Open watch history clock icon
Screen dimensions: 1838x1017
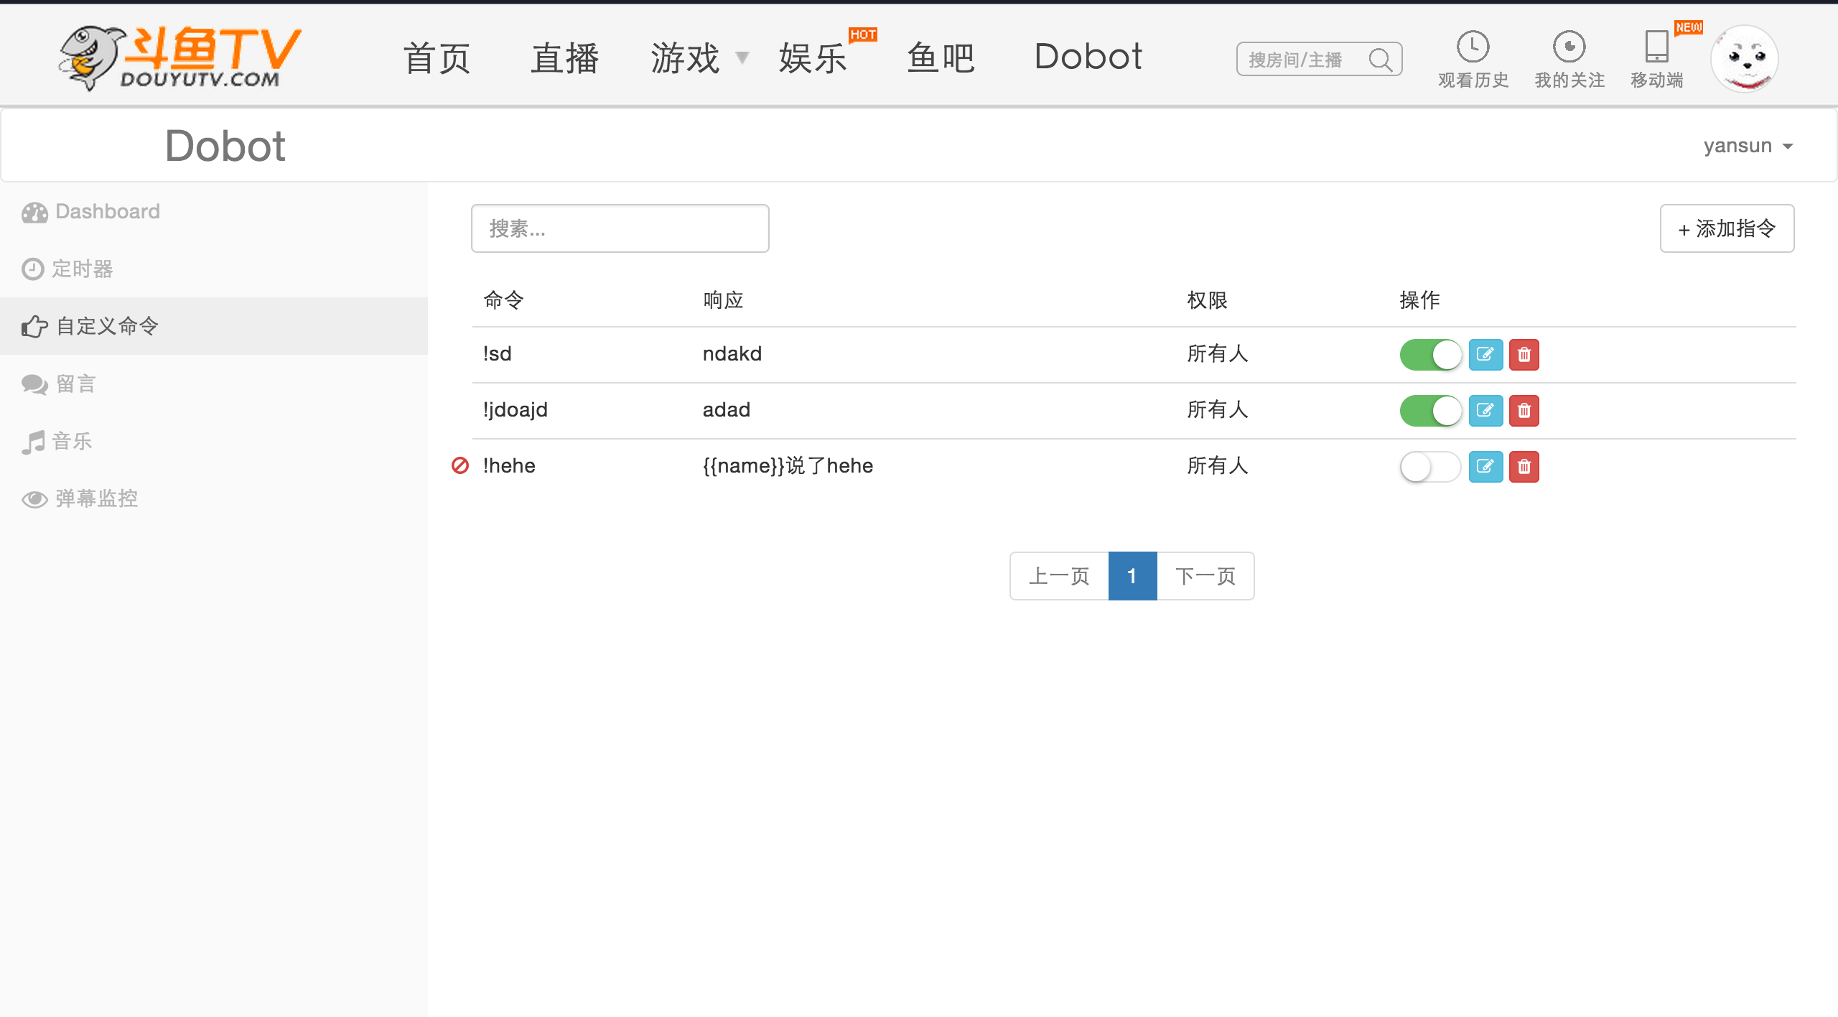click(x=1473, y=47)
